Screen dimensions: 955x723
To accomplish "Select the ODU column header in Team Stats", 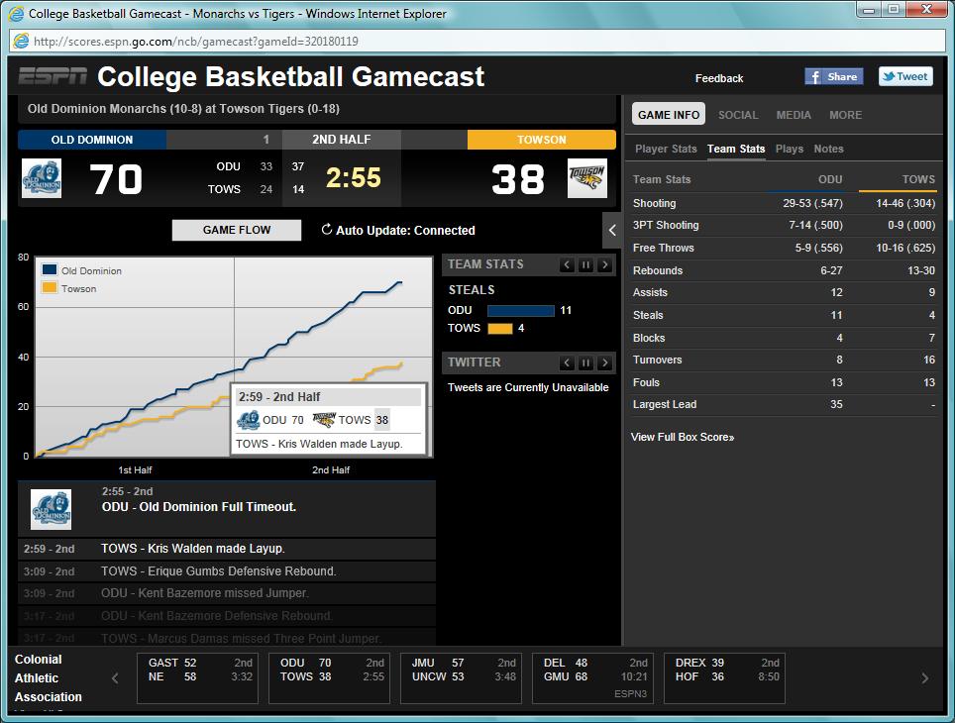I will click(x=830, y=179).
